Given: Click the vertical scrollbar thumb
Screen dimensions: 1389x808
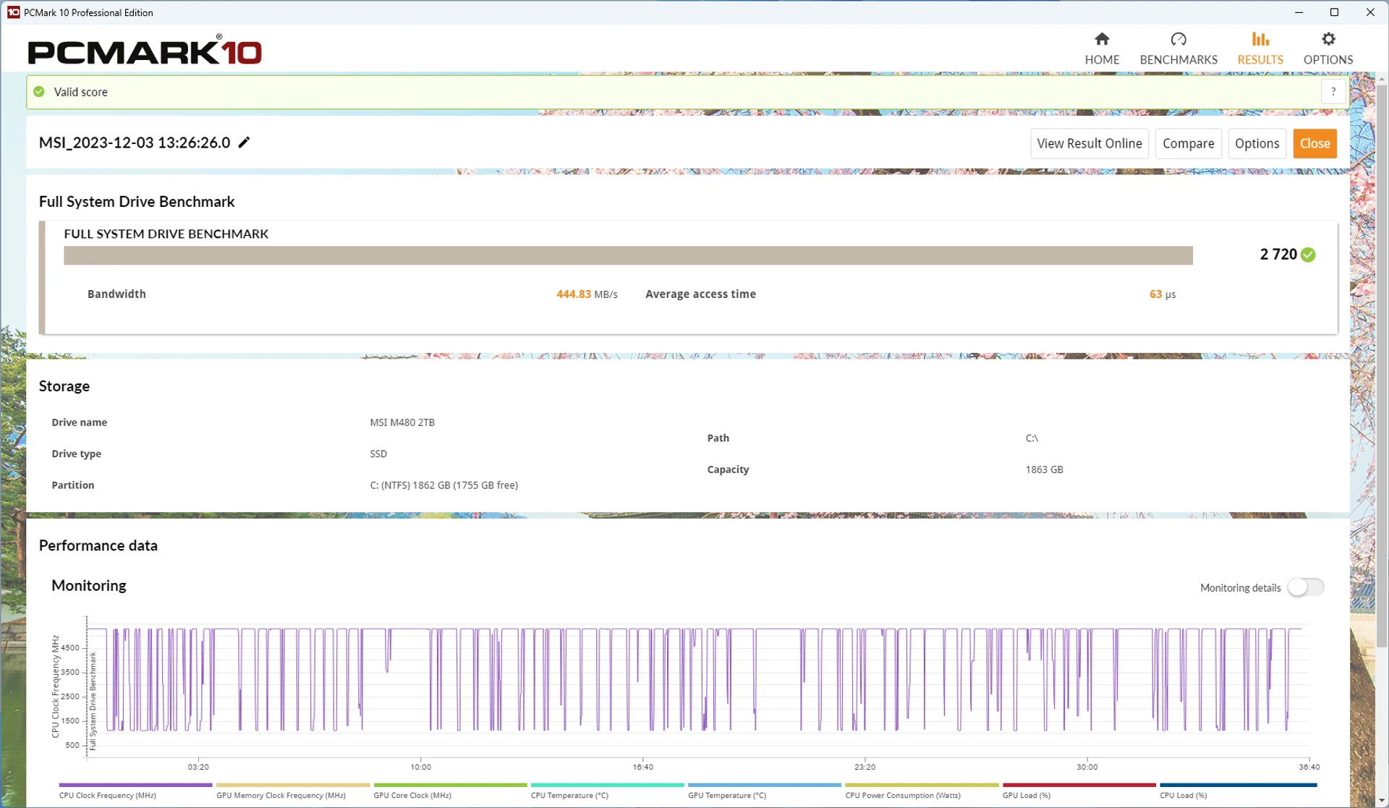Looking at the screenshot, I should [x=1382, y=365].
